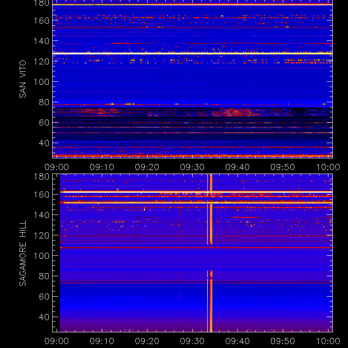Viewport: 348px width, 348px height.
Task: Click the bright white band near 127 MHz in San Vito
Action: [192, 54]
